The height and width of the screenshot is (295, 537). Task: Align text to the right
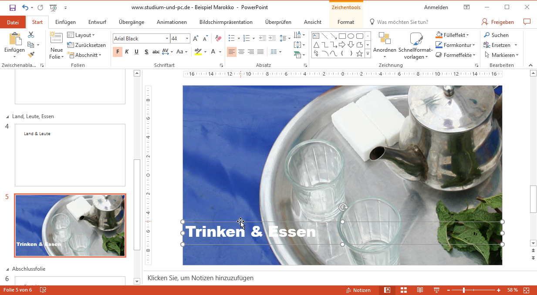[x=251, y=52]
